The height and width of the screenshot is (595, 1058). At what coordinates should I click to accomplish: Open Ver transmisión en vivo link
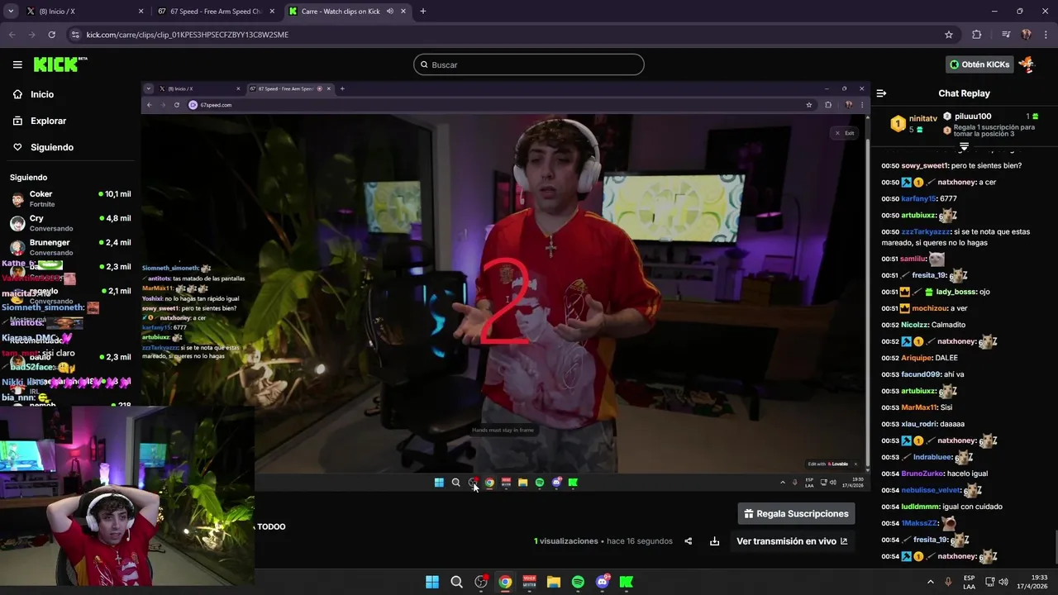(792, 541)
